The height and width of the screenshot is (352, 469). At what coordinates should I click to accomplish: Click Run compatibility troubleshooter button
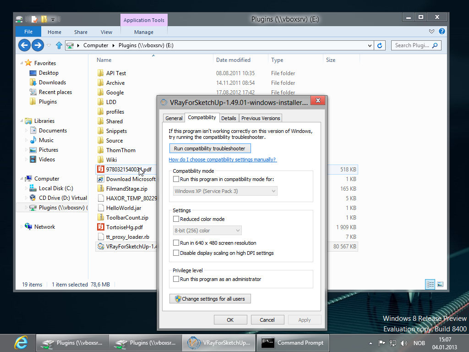tap(210, 148)
